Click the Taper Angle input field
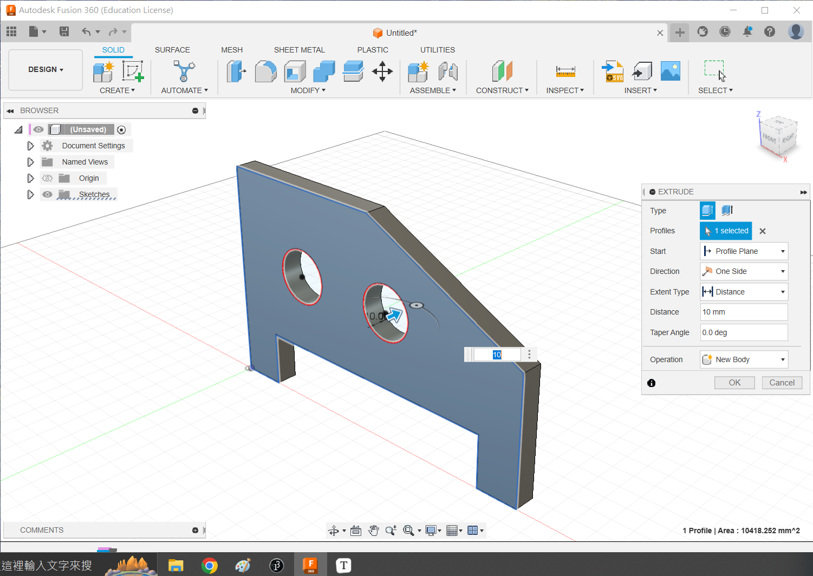Image resolution: width=813 pixels, height=576 pixels. (744, 332)
